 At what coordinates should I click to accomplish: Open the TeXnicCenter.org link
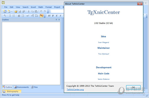[75, 89]
